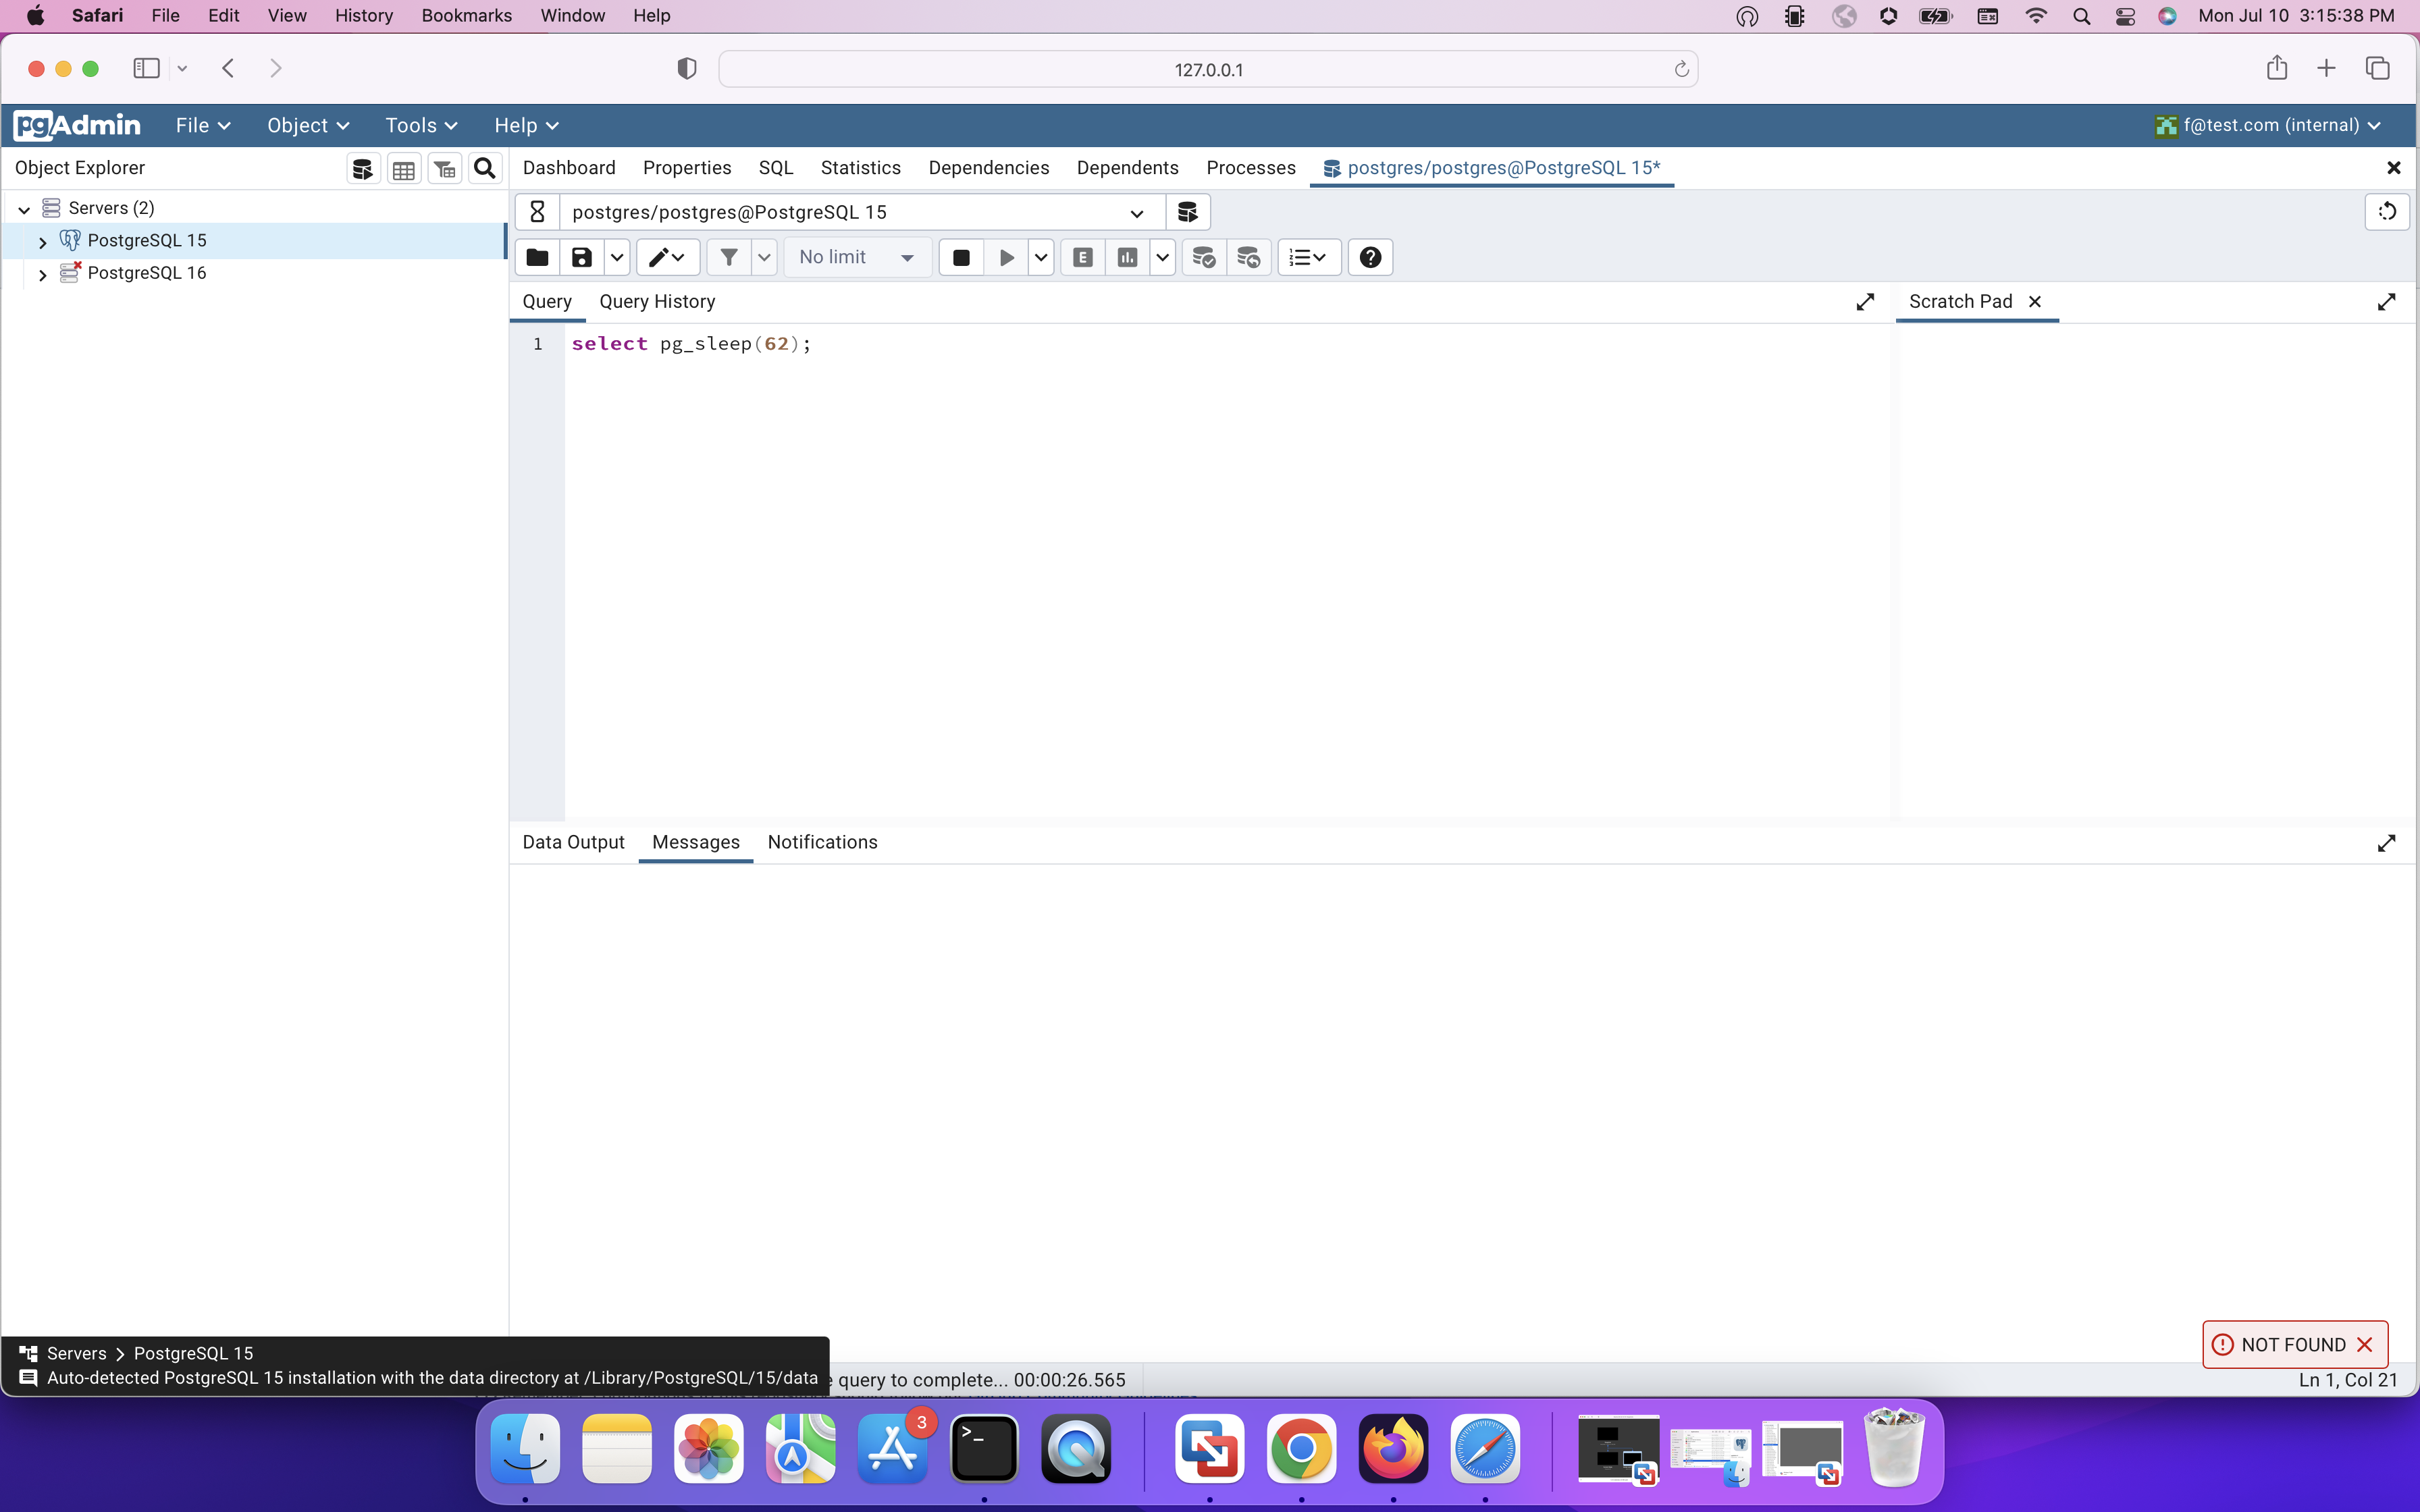2420x1512 pixels.
Task: Open the query tool help icon
Action: click(x=1370, y=257)
